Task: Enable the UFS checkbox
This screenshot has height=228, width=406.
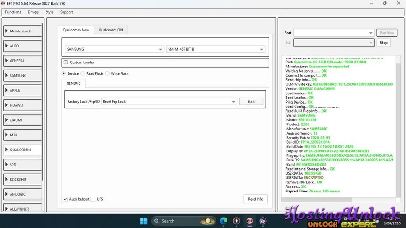Action: click(x=93, y=199)
